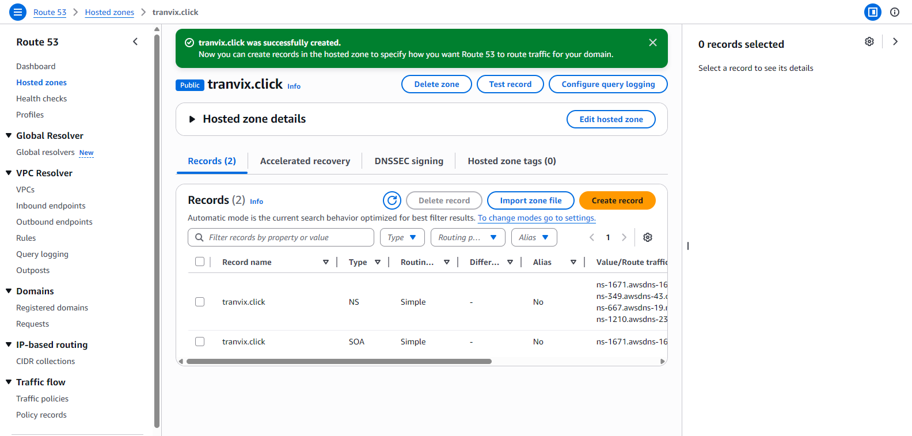Image resolution: width=912 pixels, height=436 pixels.
Task: Dismiss the green success notification
Action: tap(653, 43)
